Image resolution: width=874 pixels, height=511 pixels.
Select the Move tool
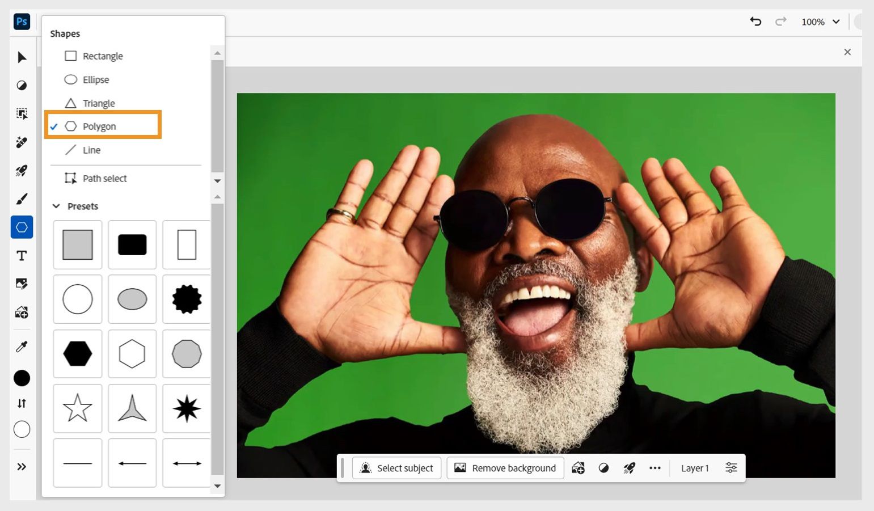click(x=22, y=57)
